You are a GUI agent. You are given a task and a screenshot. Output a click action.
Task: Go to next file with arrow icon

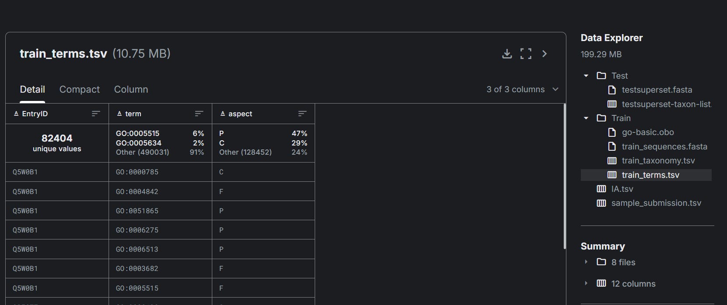tap(544, 54)
